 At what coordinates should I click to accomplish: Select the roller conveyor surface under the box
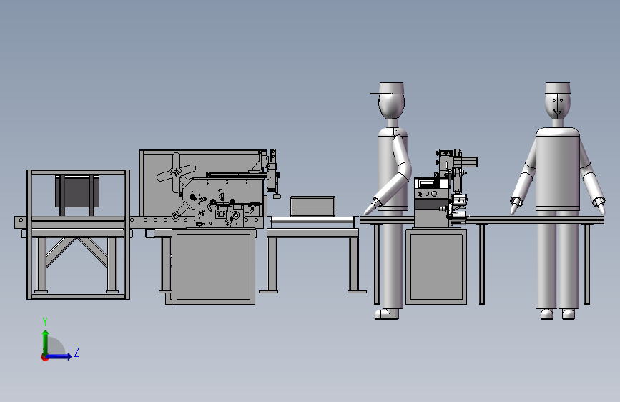(313, 220)
